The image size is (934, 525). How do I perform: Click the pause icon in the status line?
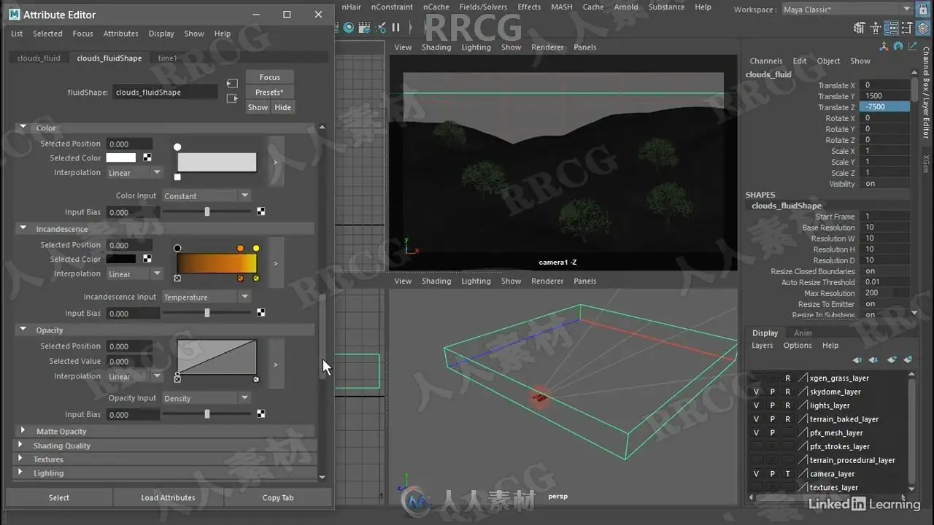395,28
